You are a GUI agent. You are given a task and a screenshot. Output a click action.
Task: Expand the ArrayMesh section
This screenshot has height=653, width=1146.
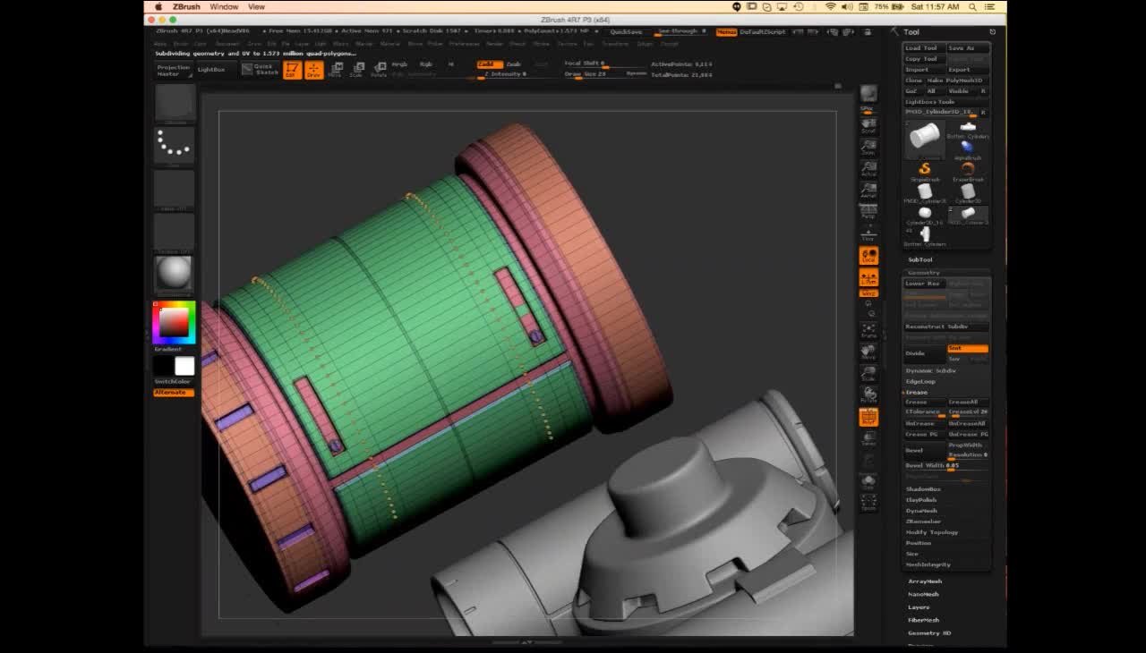pos(925,581)
